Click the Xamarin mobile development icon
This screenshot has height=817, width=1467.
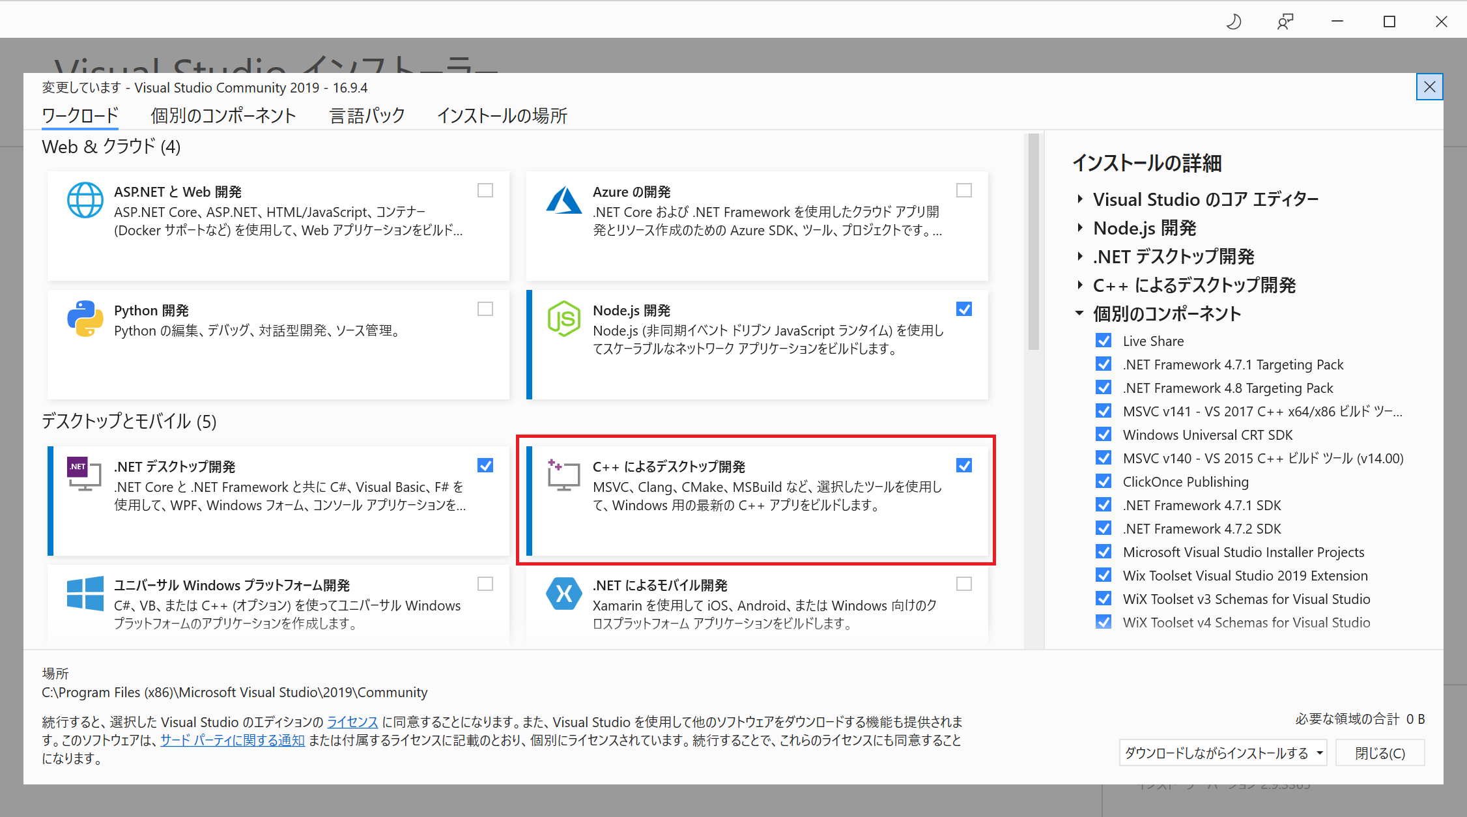[564, 594]
